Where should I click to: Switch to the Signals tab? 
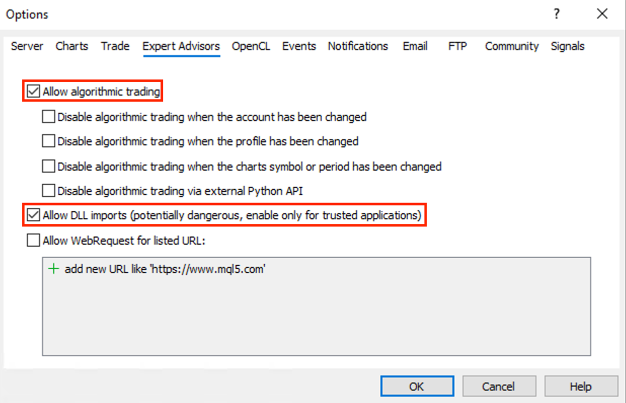coord(568,46)
